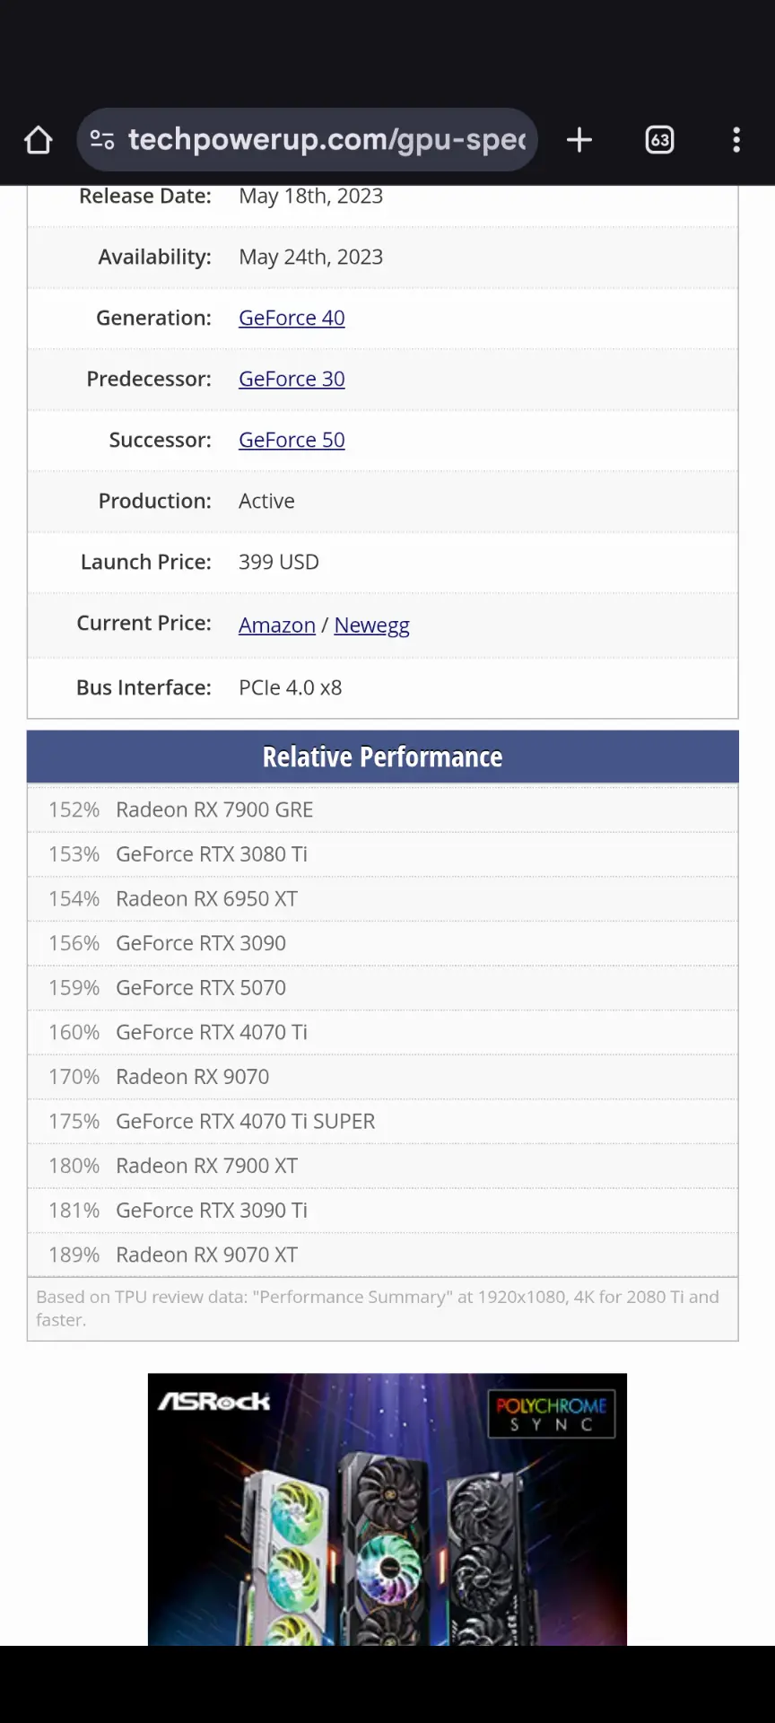Tap the site info icon in address bar
The height and width of the screenshot is (1723, 775).
point(102,140)
